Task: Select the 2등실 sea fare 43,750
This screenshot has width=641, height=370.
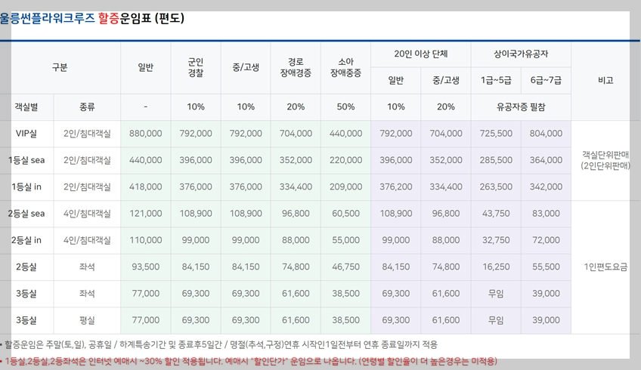Action: pos(496,213)
